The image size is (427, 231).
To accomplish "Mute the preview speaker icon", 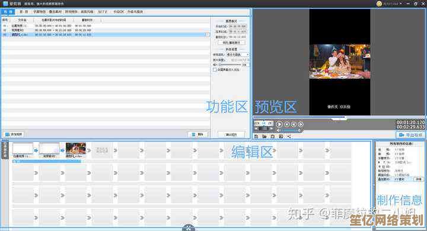I will [278, 130].
